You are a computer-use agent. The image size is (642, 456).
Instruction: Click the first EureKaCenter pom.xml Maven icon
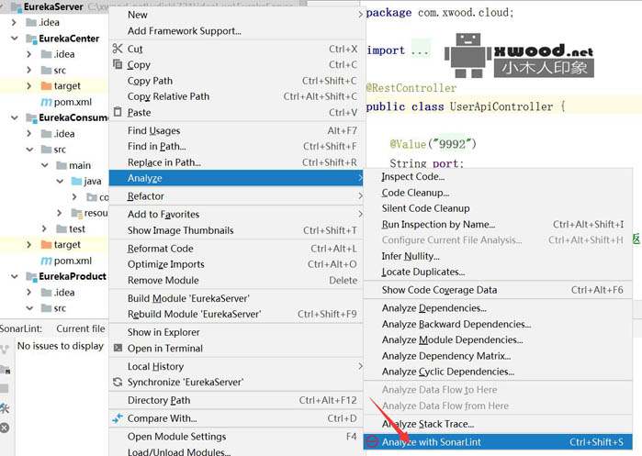point(46,102)
